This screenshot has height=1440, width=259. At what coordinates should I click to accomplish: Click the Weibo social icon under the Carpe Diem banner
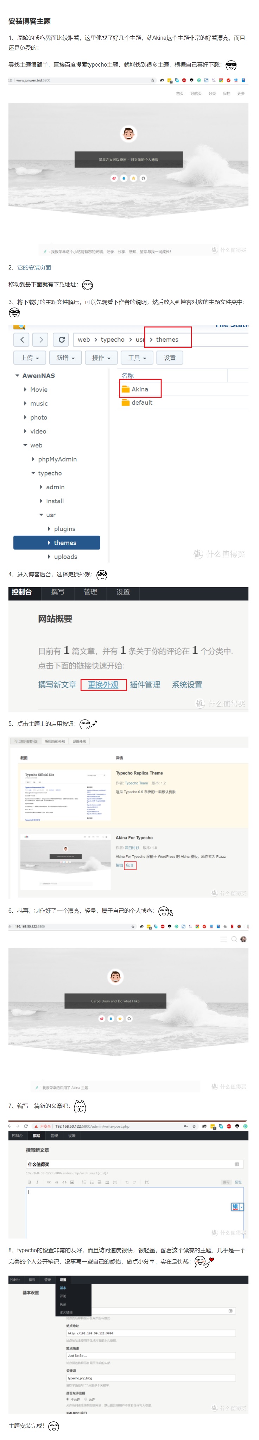(102, 1018)
